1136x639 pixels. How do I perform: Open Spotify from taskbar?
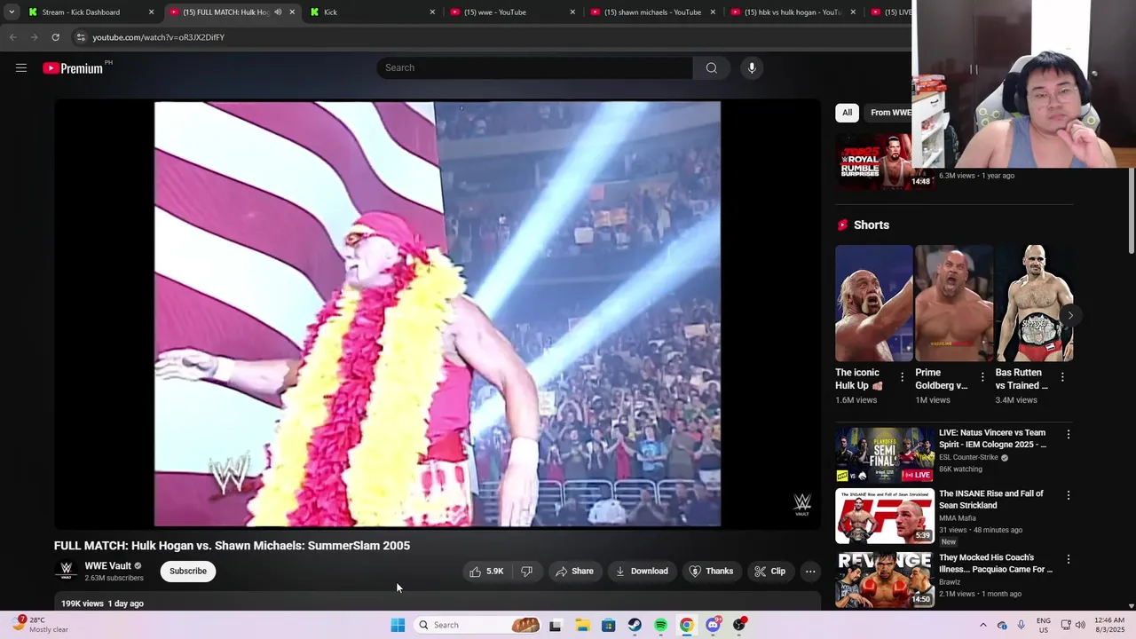point(660,625)
